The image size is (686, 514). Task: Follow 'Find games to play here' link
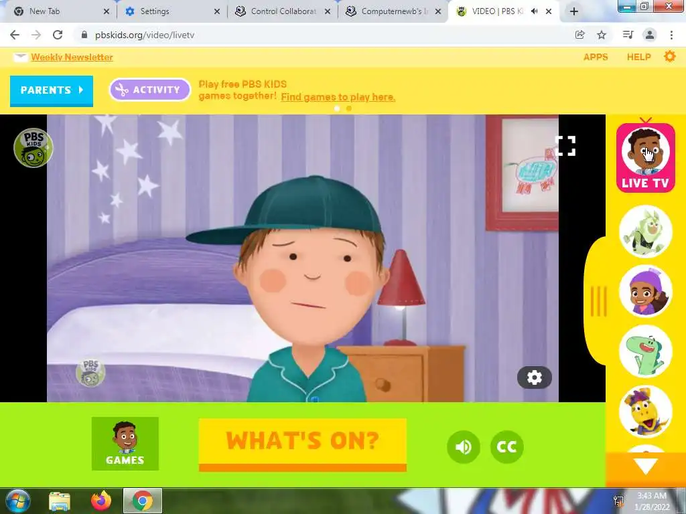338,97
